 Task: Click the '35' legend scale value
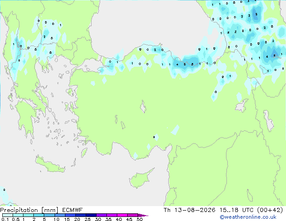pyautogui.click(x=108, y=219)
